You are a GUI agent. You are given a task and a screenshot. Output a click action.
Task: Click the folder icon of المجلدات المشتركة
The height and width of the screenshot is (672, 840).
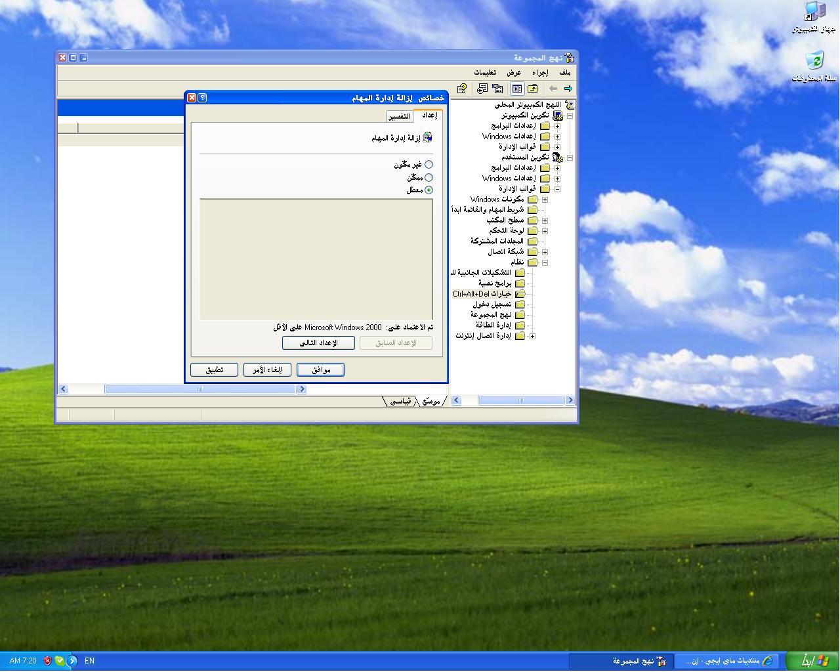click(532, 241)
